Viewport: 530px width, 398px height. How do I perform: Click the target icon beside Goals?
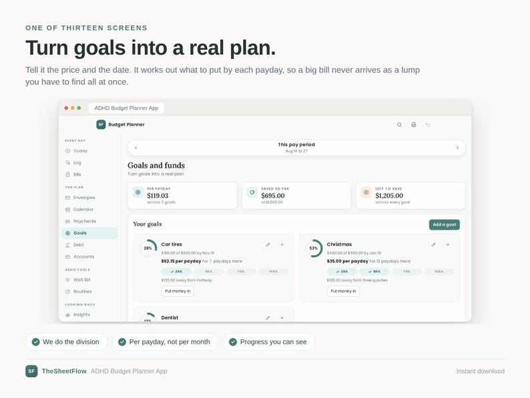[67, 233]
